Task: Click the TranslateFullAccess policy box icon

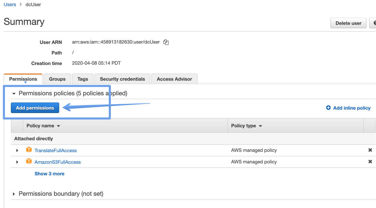Action: tap(29, 150)
